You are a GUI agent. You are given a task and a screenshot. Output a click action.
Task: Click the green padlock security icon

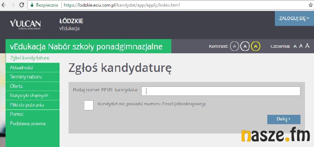32,6
